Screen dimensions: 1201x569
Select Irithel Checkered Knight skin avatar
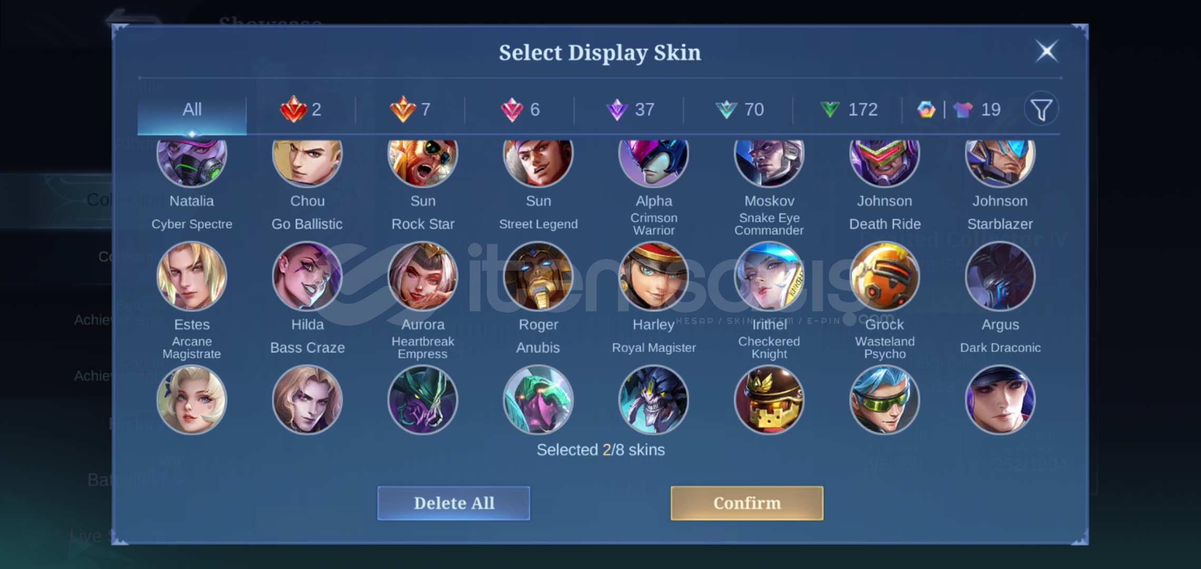(769, 276)
